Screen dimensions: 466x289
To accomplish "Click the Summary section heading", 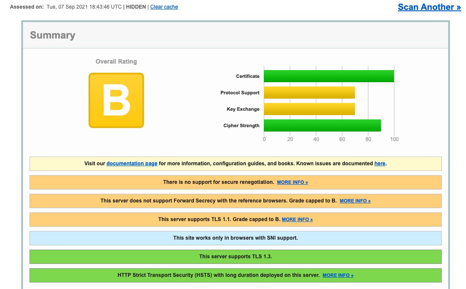I will tap(53, 35).
